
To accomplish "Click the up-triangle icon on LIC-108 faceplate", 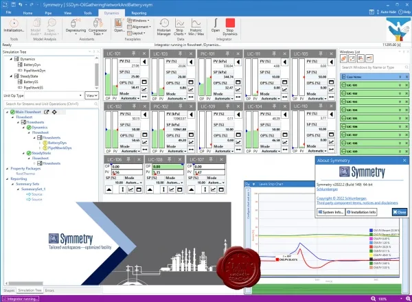I will tap(150, 189).
